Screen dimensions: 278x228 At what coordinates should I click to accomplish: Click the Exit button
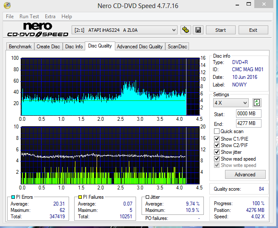pos(253,30)
